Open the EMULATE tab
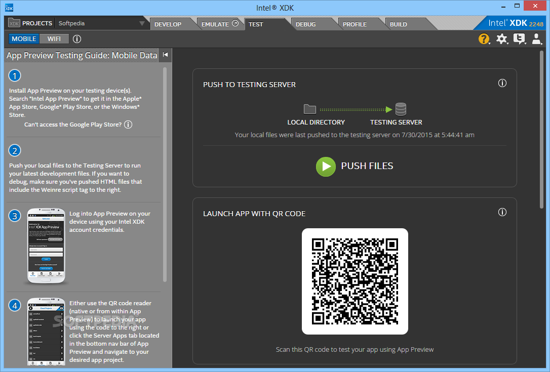Image resolution: width=550 pixels, height=372 pixels. click(x=215, y=24)
